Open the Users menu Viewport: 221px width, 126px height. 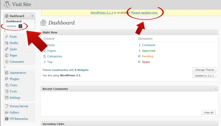click(x=13, y=85)
